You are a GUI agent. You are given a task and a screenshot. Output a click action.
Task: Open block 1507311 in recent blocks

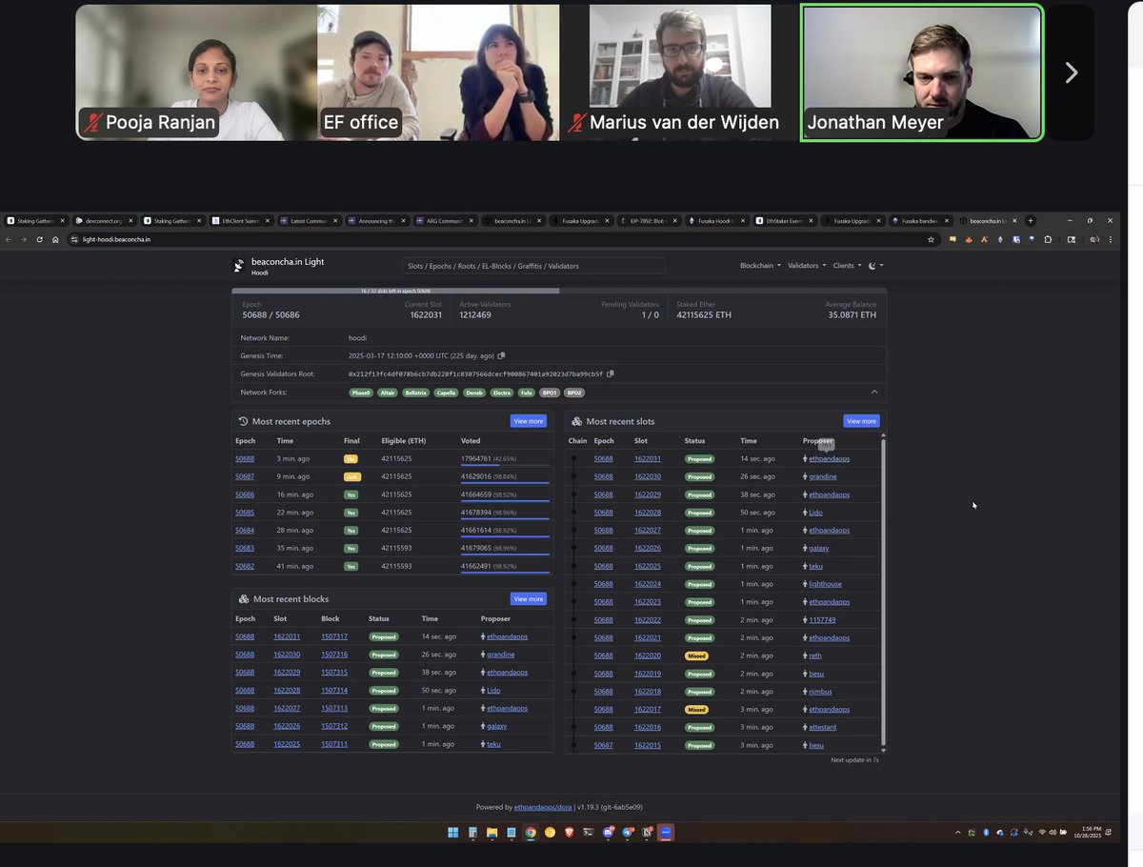(334, 744)
